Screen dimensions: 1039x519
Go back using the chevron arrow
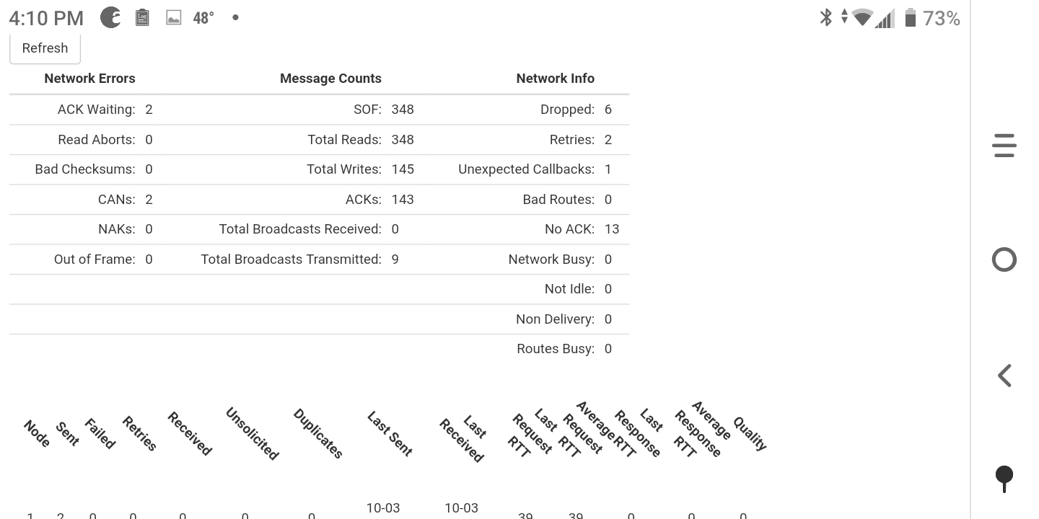click(1004, 375)
